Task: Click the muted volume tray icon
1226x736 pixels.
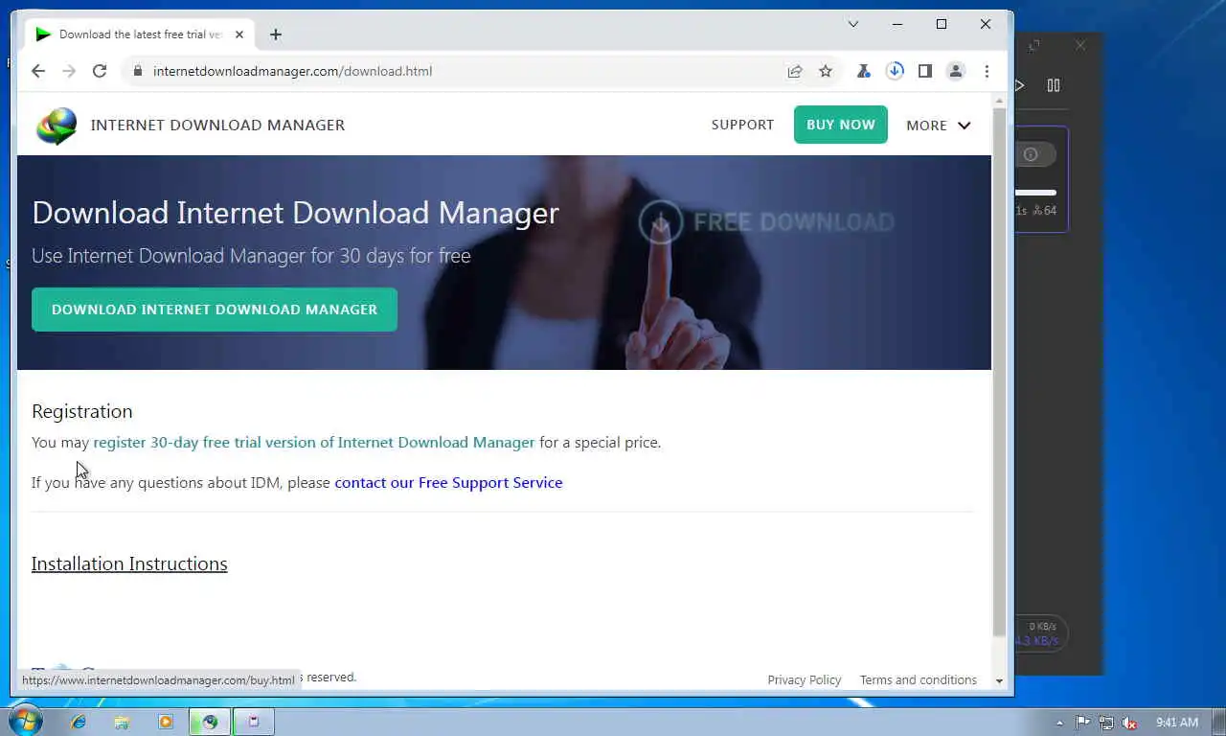Action: 1130,723
